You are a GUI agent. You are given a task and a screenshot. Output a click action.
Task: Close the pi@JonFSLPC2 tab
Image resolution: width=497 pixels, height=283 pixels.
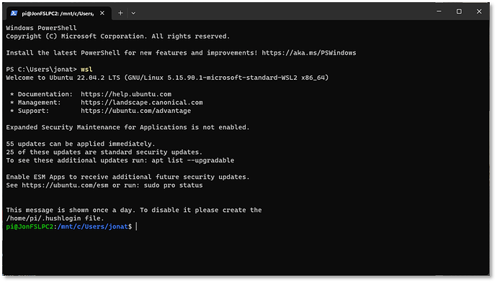point(102,13)
